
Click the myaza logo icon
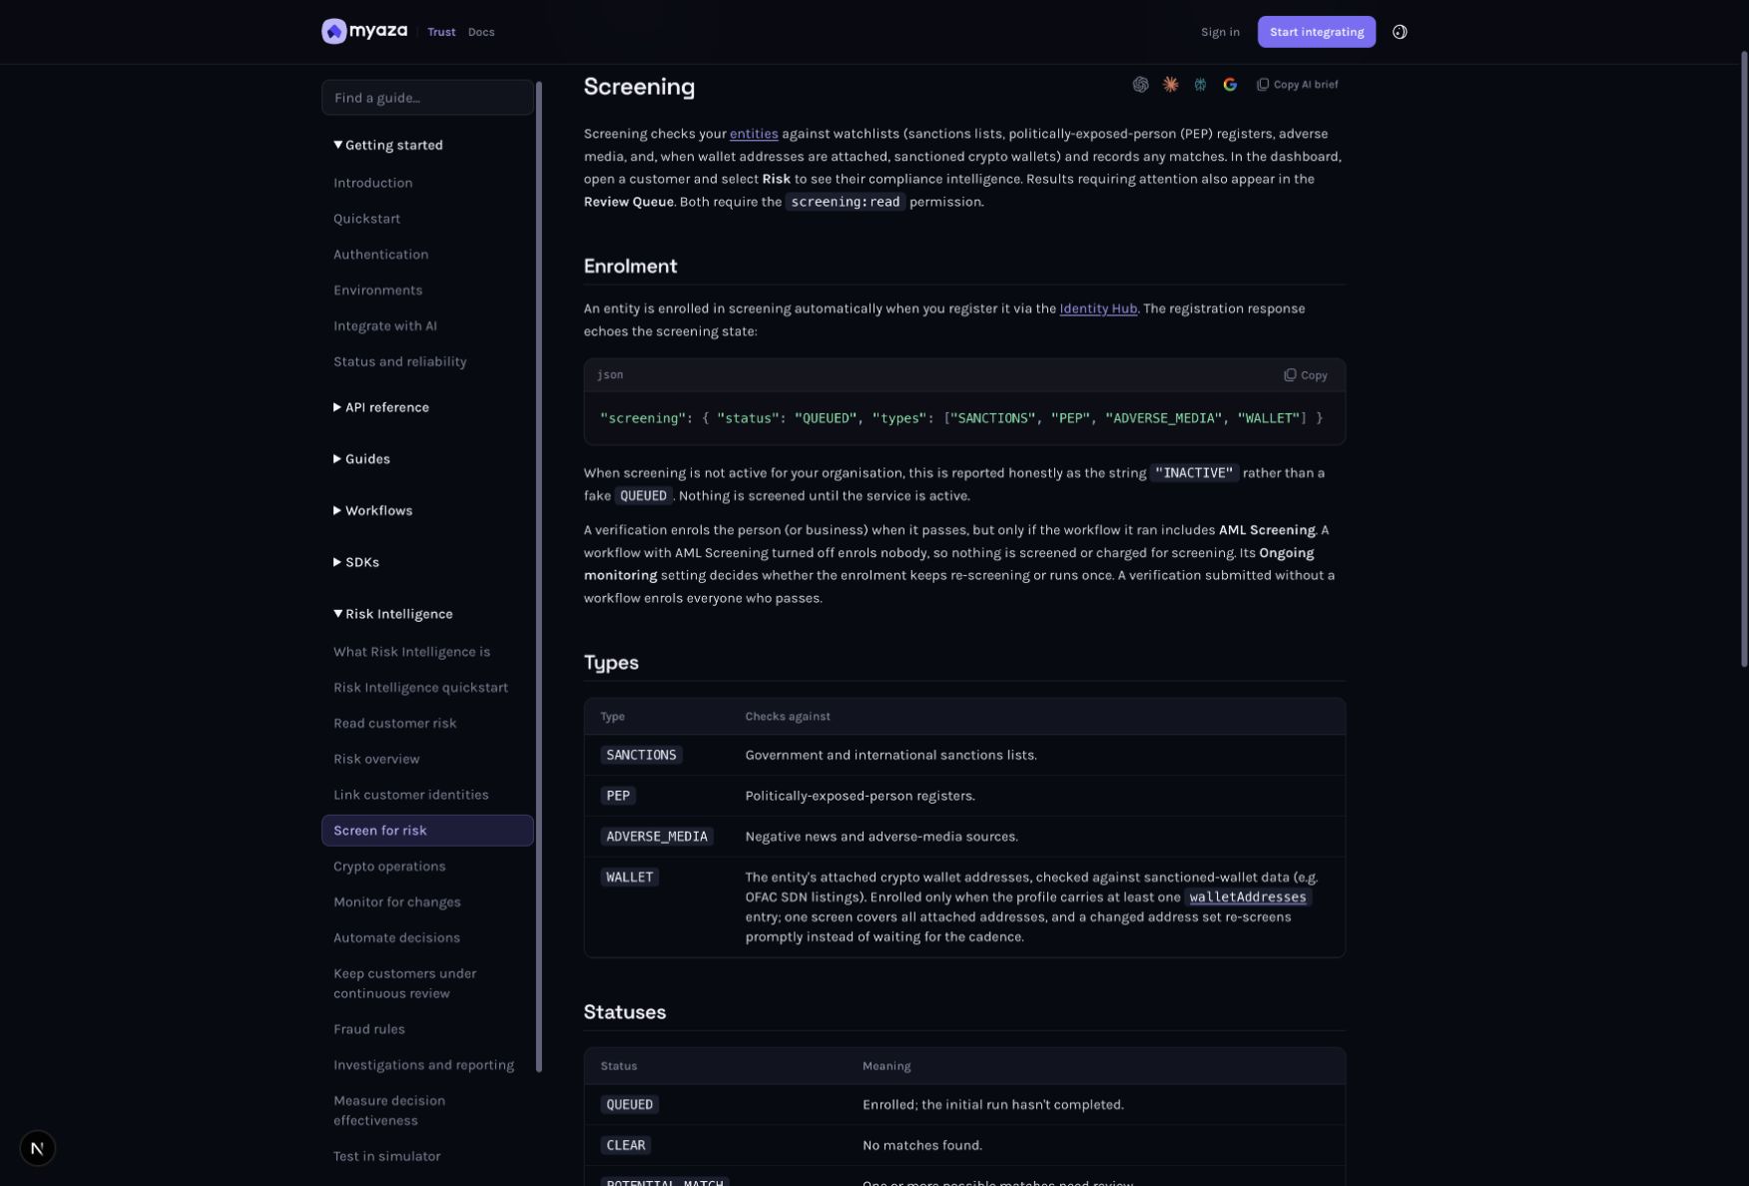coord(333,32)
